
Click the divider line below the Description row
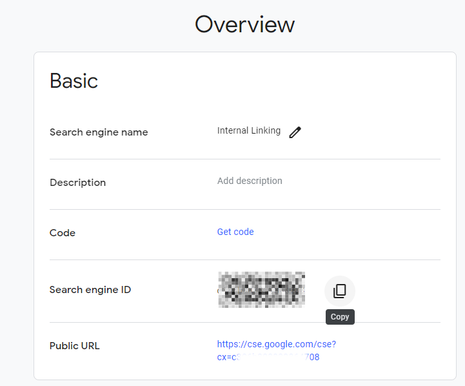click(x=245, y=209)
